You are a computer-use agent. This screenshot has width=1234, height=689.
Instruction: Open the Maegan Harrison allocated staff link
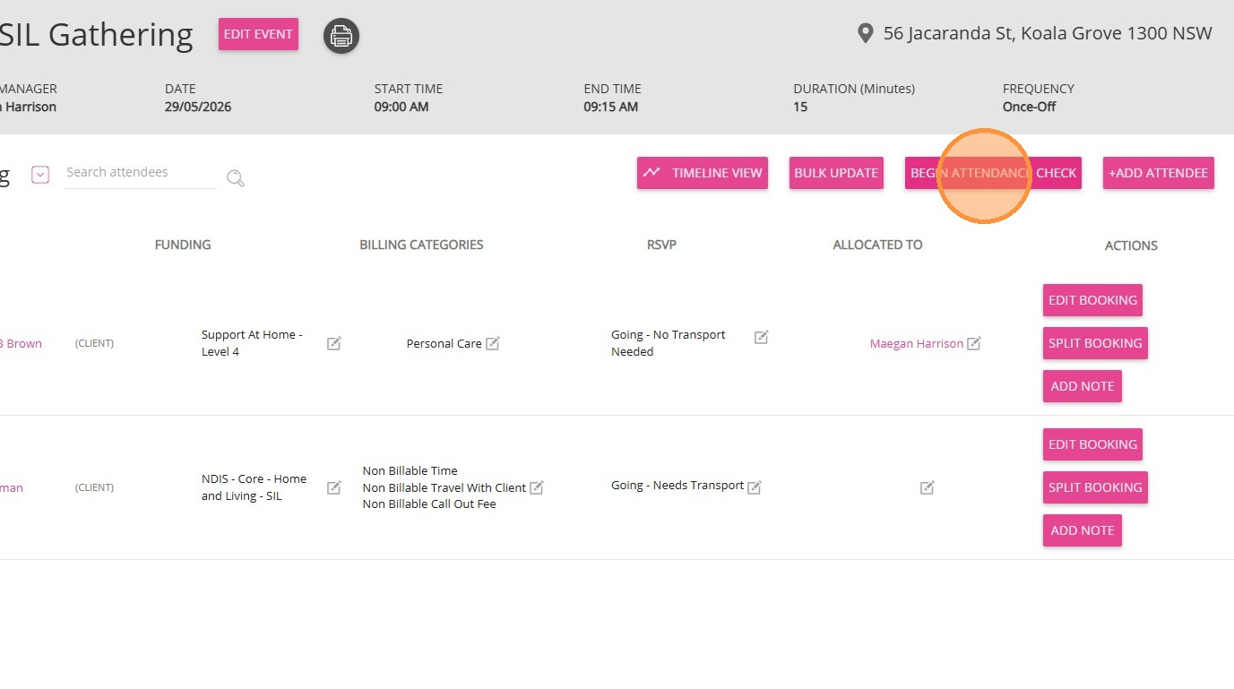[x=917, y=343]
